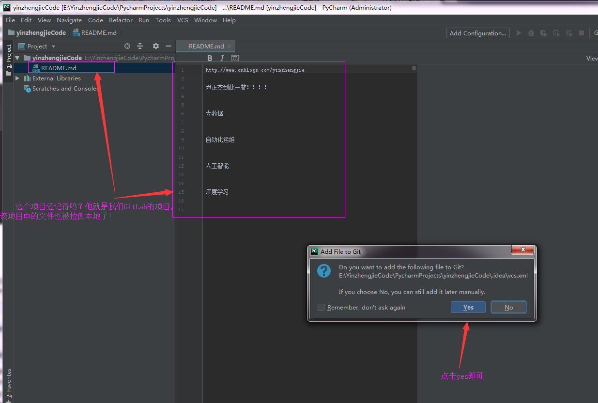Click the '大数据' line in editor
The image size is (598, 403).
pyautogui.click(x=215, y=113)
